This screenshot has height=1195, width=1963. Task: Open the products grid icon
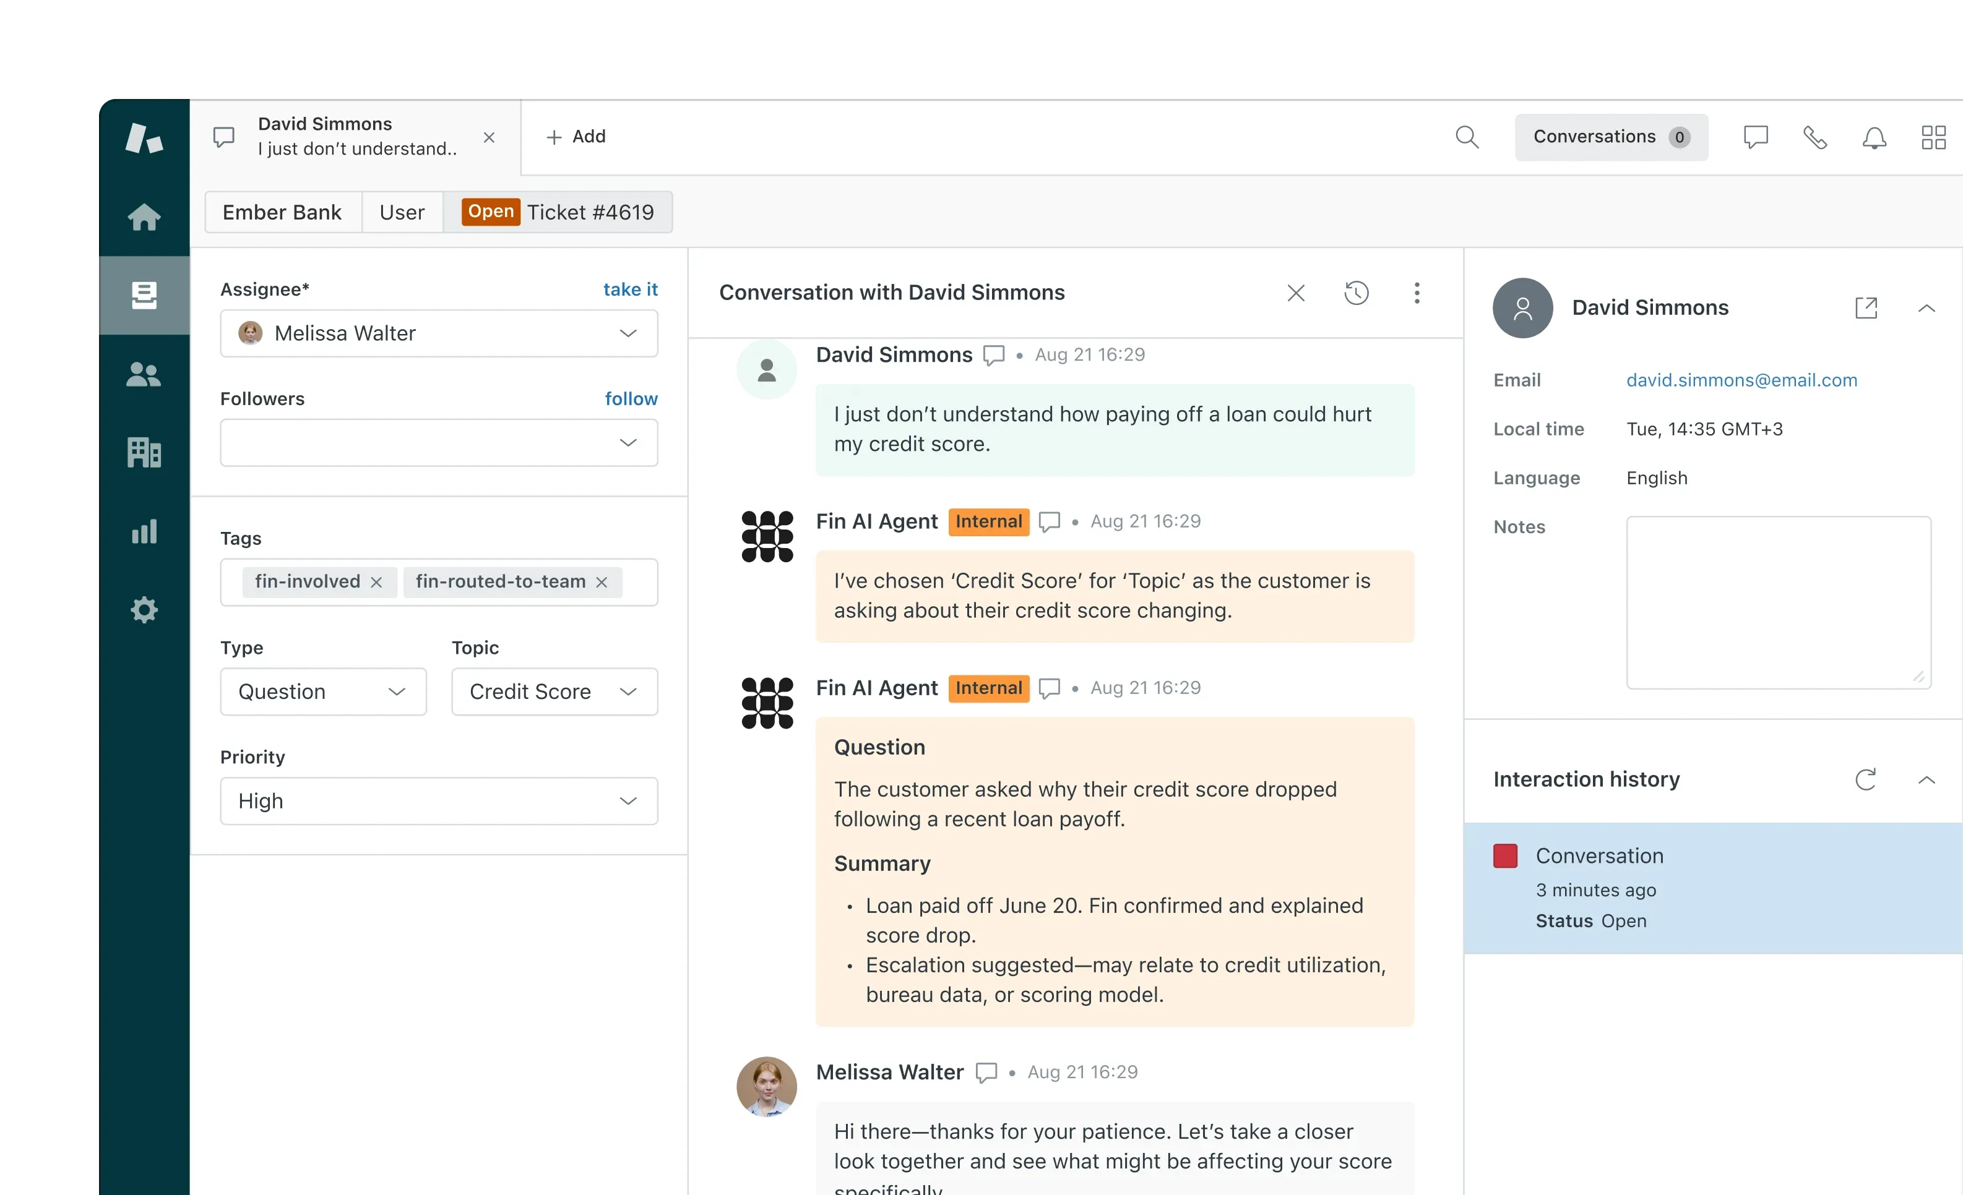(x=1933, y=137)
